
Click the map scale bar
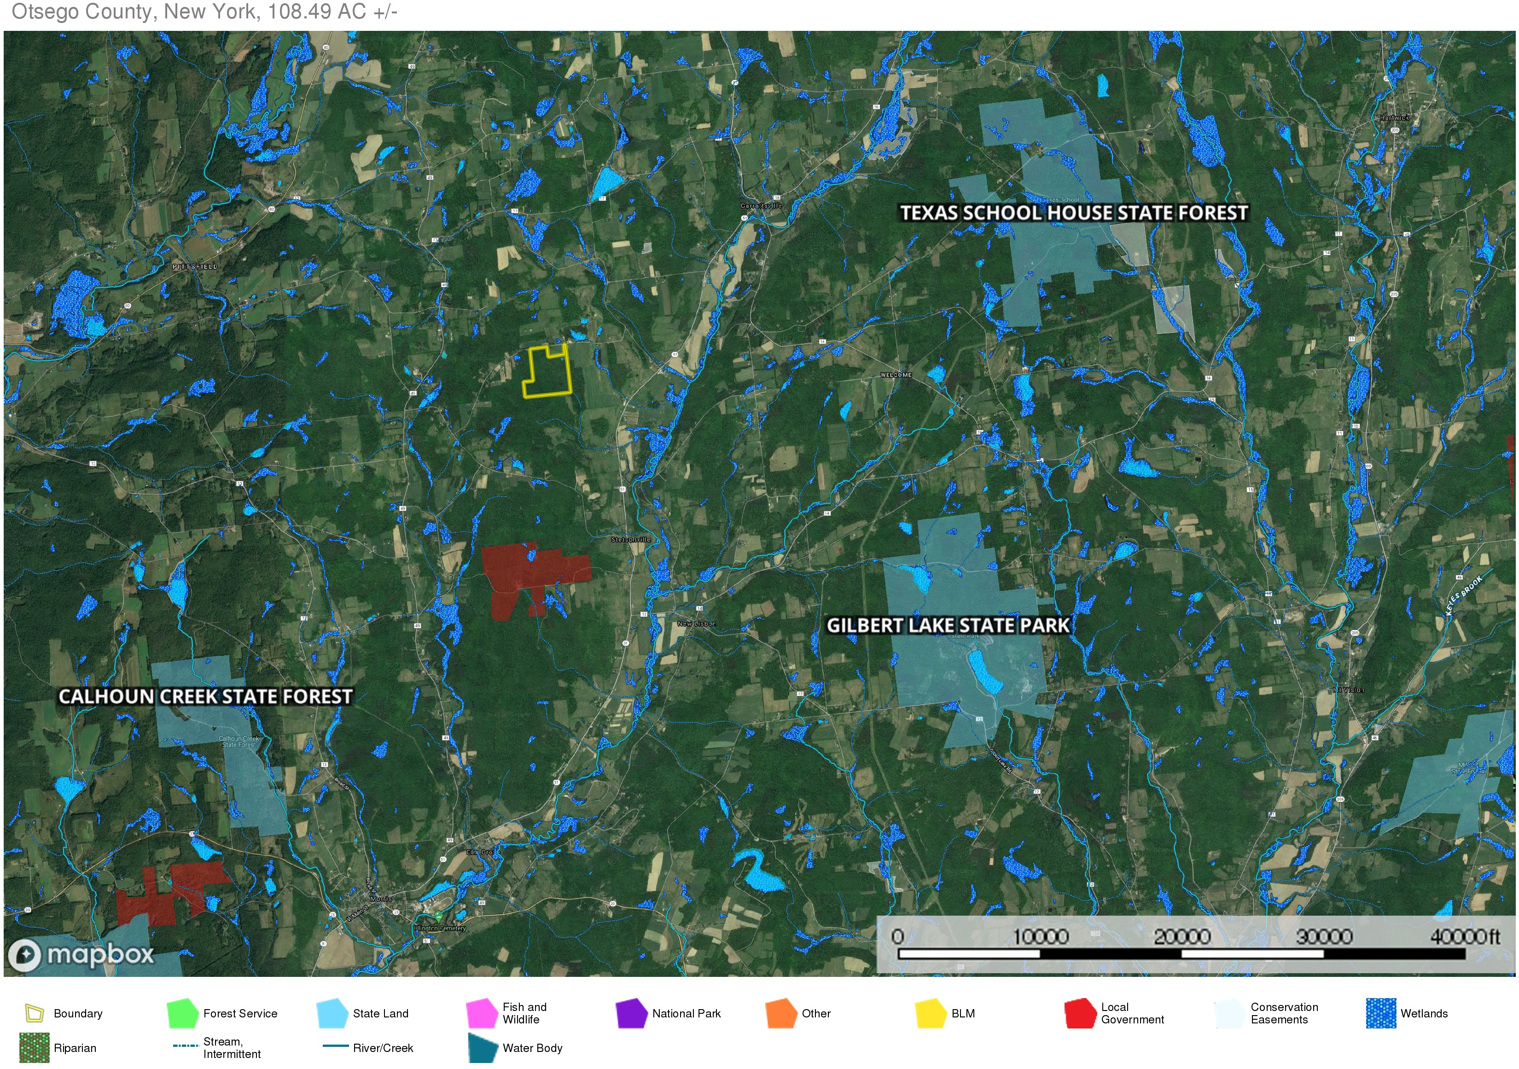pyautogui.click(x=1181, y=953)
